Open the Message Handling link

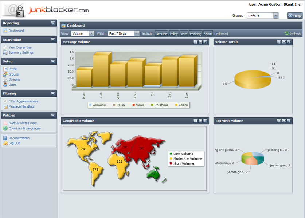21,106
